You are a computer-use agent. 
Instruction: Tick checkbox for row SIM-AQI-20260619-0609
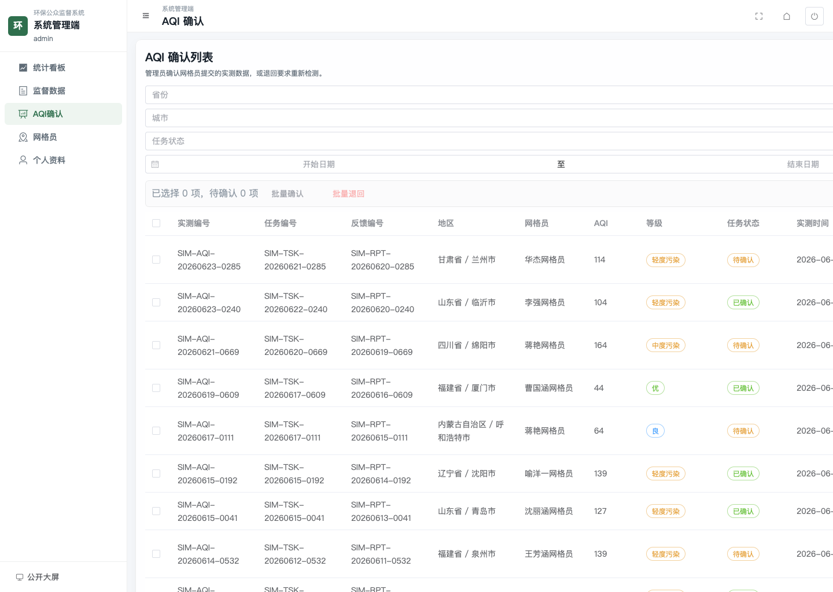[x=156, y=388]
